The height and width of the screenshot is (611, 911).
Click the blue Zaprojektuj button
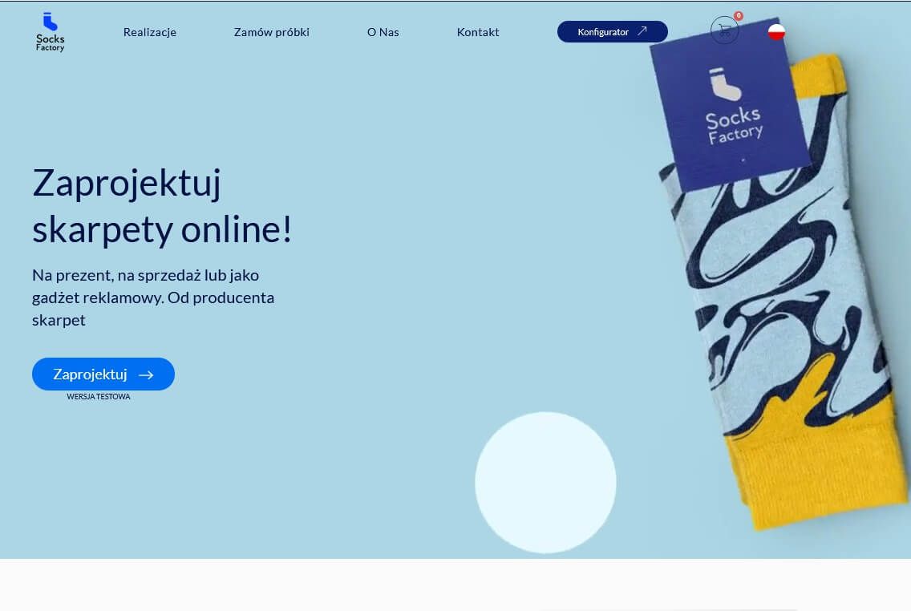(103, 374)
